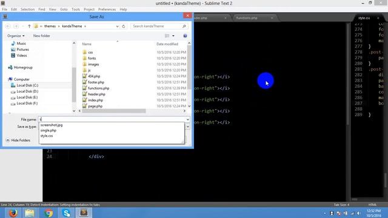Viewport: 388px width, 218px height.
Task: Open the dialog Help icon
Action: (185, 36)
